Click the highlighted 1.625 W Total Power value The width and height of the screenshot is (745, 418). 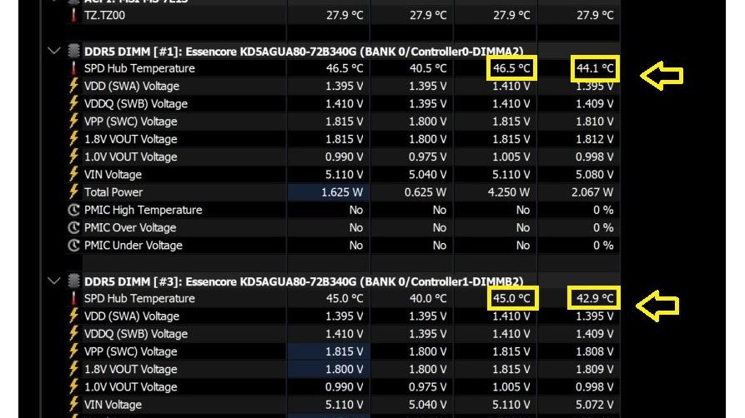tap(342, 192)
